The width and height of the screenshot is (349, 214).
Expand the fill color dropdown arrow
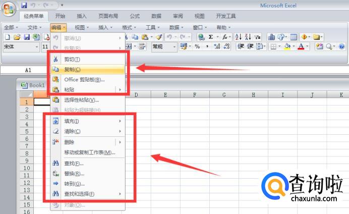point(294,46)
